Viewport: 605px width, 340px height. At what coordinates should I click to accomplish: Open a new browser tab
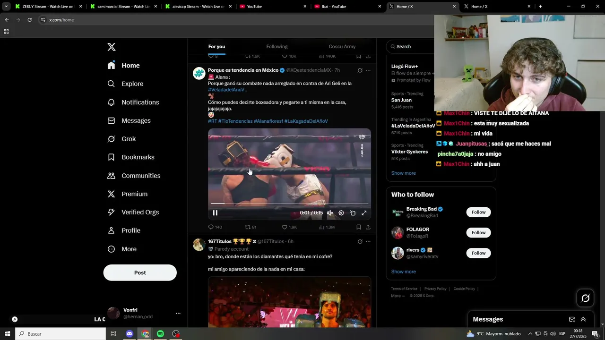point(540,7)
